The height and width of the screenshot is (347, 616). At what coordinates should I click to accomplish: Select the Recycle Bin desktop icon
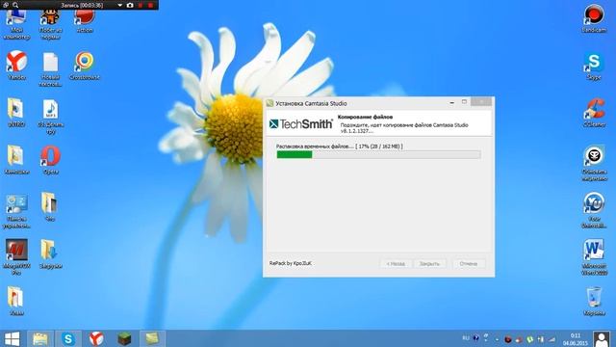point(594,301)
